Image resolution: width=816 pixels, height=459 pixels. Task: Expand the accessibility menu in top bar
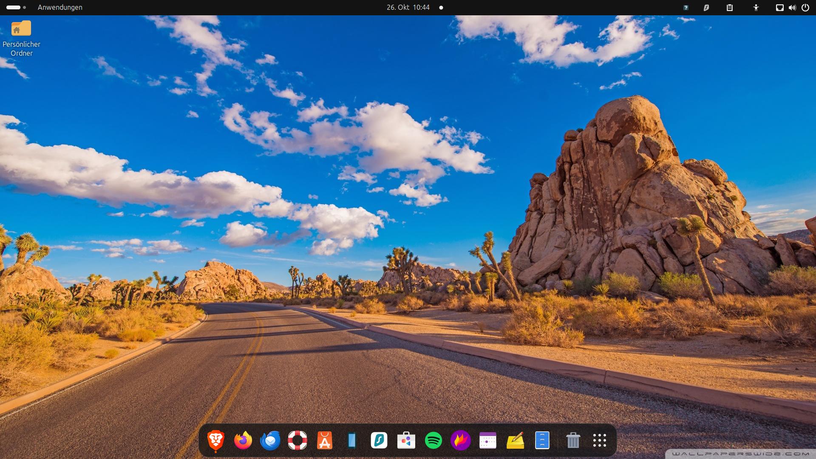pos(756,8)
